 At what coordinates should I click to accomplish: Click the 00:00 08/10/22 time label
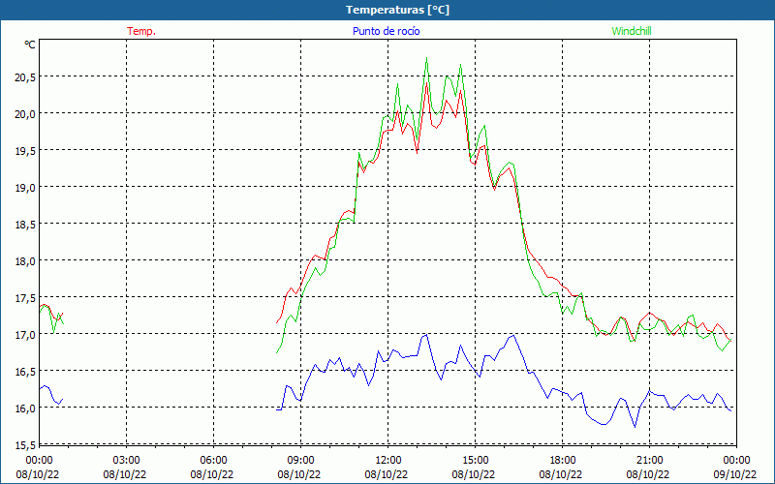(x=38, y=468)
